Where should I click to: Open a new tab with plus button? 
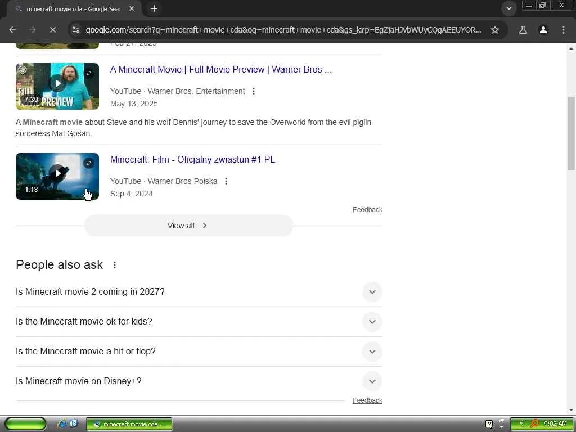(154, 8)
